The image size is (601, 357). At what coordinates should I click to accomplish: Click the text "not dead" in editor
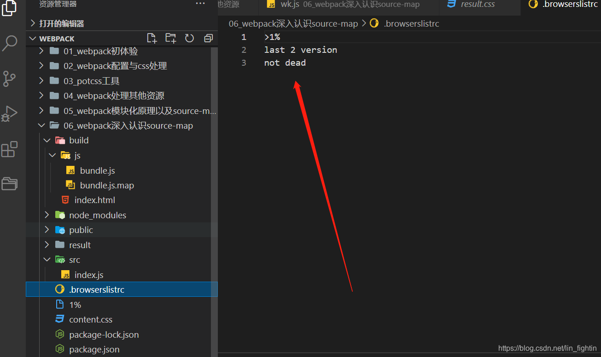point(285,62)
